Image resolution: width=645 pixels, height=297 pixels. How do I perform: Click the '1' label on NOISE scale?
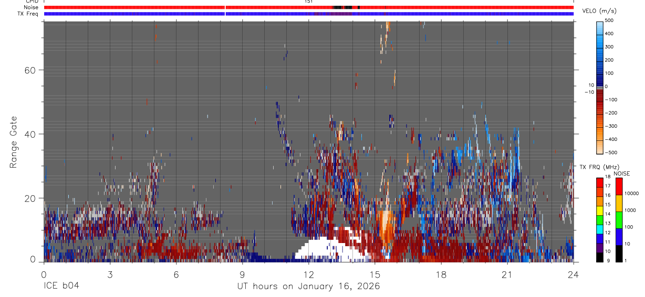(626, 261)
